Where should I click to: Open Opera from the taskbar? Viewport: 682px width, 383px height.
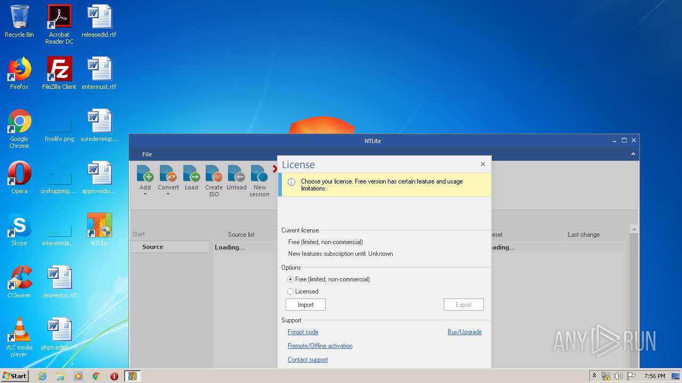114,376
